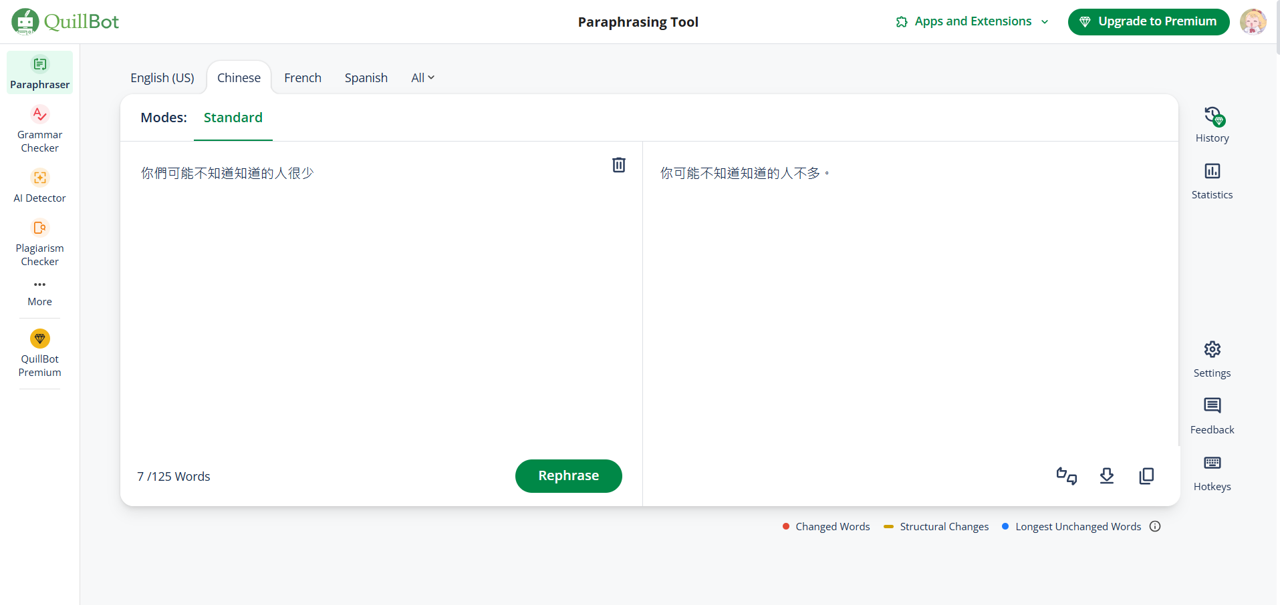Export the paraphrased output (download icon)

click(x=1107, y=476)
